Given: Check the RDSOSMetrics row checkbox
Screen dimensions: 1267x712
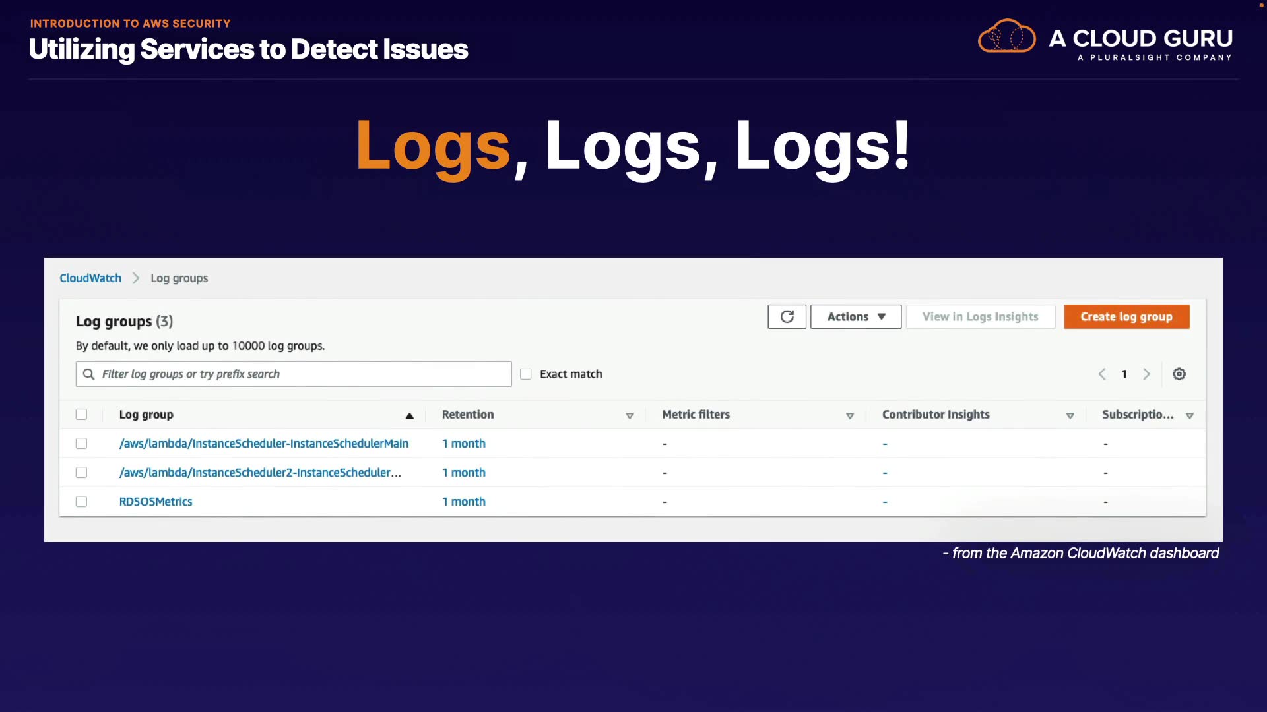Looking at the screenshot, I should pyautogui.click(x=81, y=502).
